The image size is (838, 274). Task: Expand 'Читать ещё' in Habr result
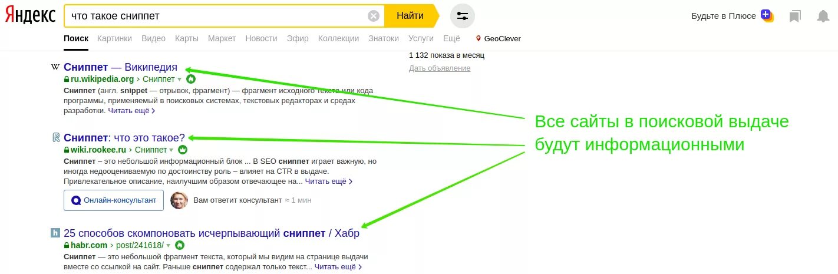(338, 266)
